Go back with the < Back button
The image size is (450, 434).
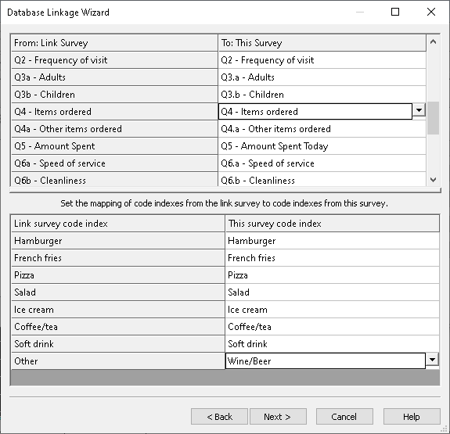coord(219,417)
